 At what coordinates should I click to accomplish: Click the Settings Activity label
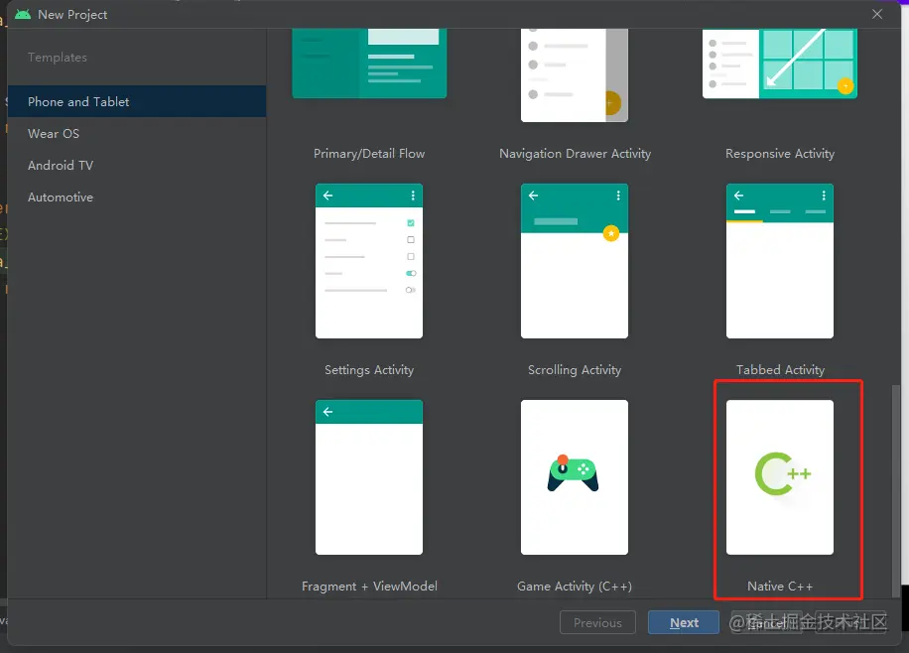369,370
